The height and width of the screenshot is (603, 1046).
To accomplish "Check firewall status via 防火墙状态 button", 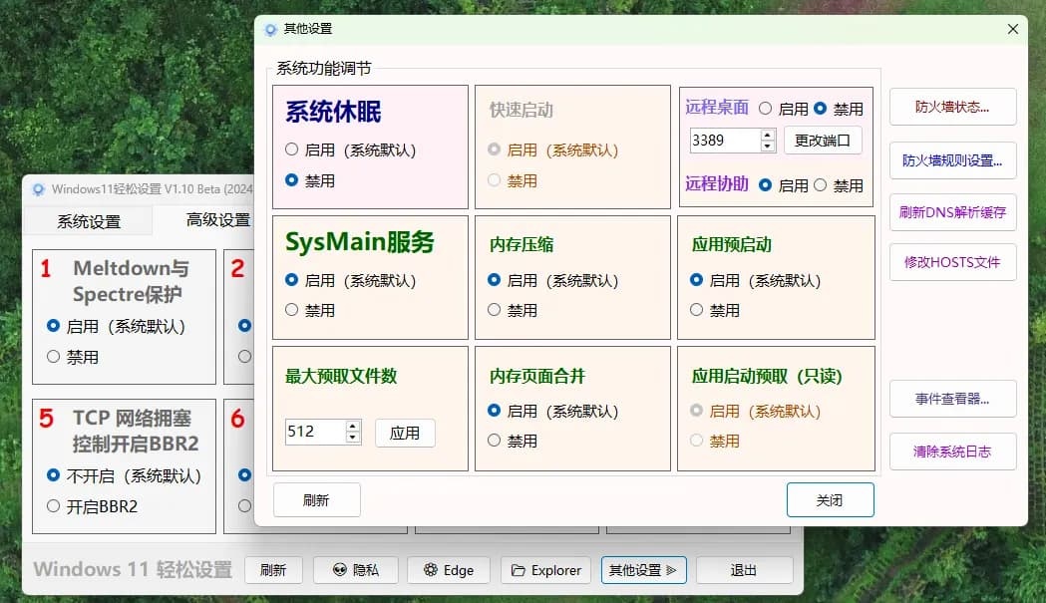I will coord(952,107).
